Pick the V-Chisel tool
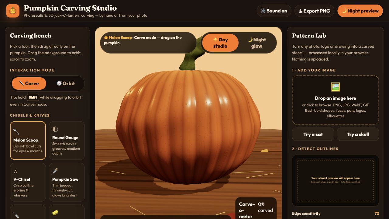Screen dimensions: 389x219 point(28,182)
